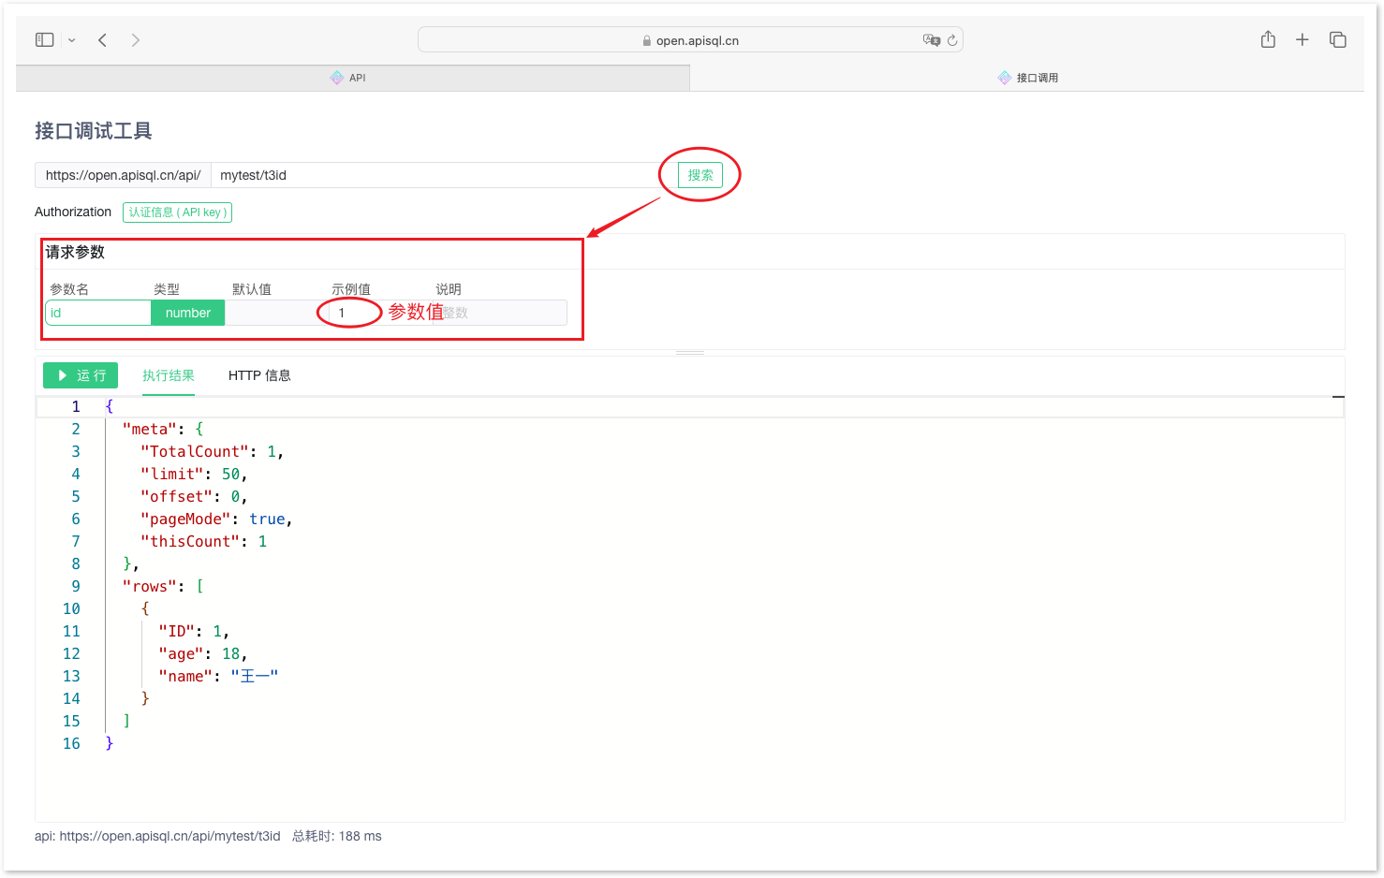Click the 请求参数 section title
The width and height of the screenshot is (1384, 878).
75,252
